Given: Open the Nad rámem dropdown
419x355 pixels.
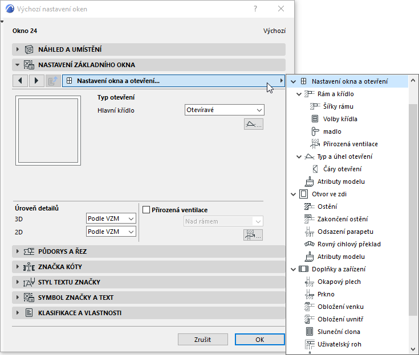Looking at the screenshot, I should (223, 221).
